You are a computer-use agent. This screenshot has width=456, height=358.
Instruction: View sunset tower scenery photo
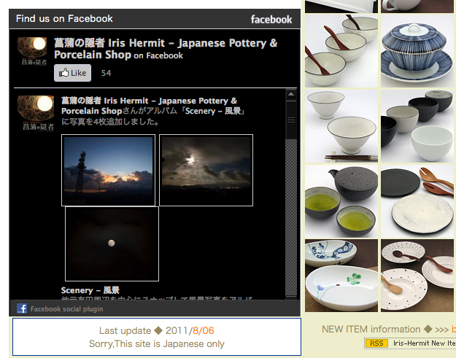(108, 171)
